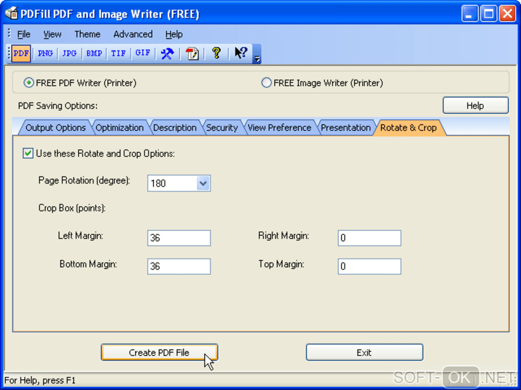Open the hammer and wrench tools icon
This screenshot has width=521, height=390.
point(167,54)
